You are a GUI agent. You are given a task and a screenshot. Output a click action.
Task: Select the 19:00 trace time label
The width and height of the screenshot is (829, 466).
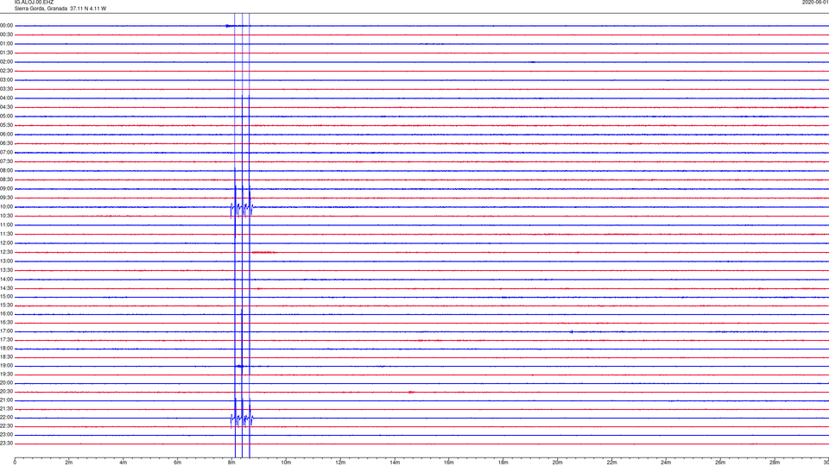[x=6, y=366]
